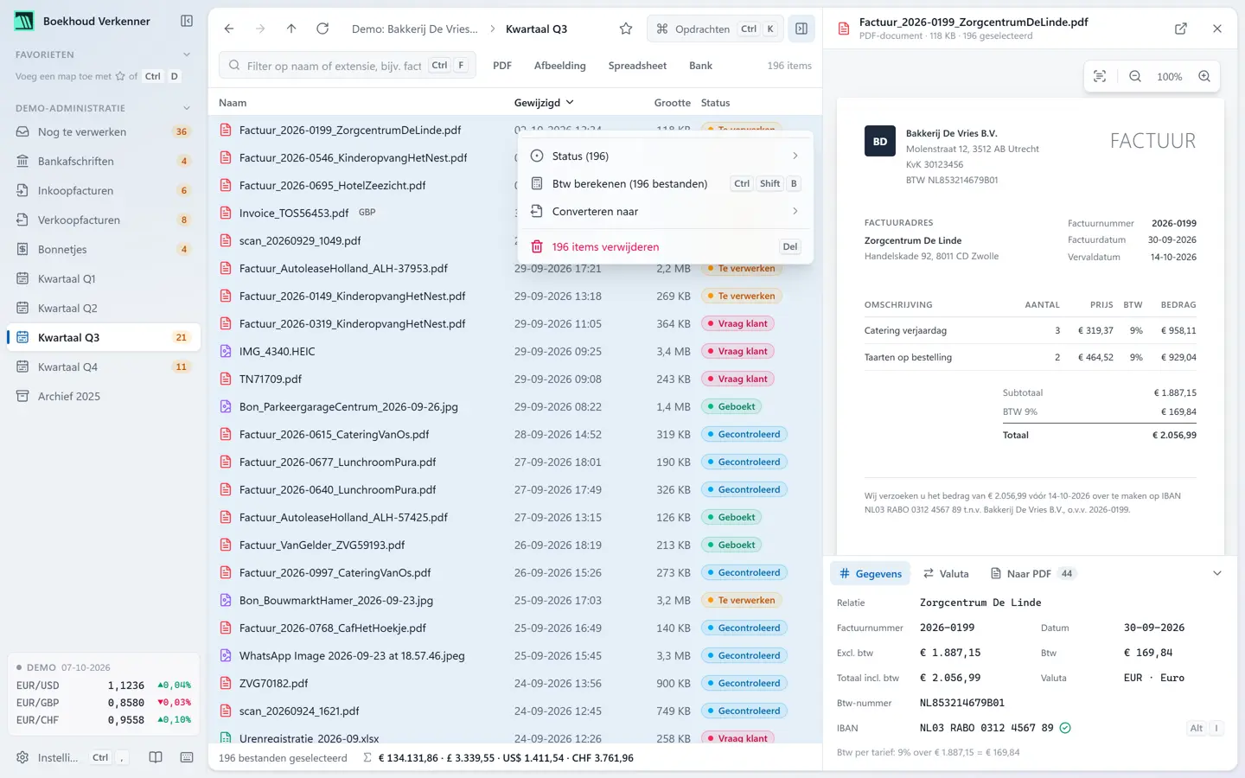1245x778 pixels.
Task: Click the Archief 2025 archive icon
Action: (22, 396)
